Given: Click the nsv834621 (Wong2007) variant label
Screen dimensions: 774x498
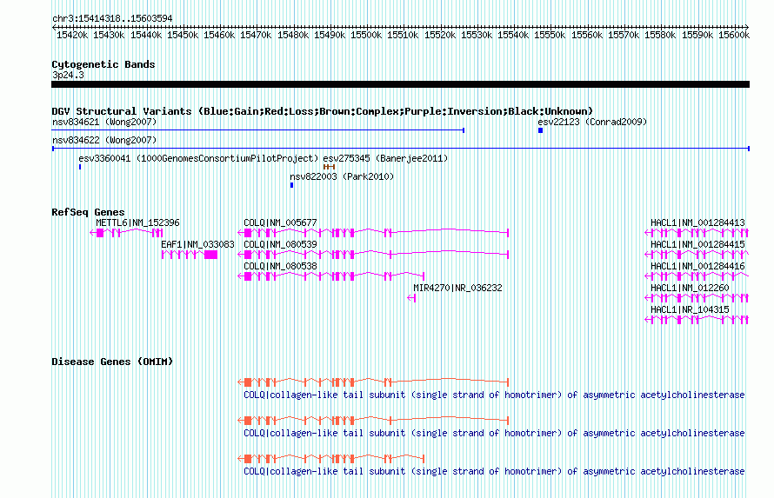Looking at the screenshot, I should [104, 122].
